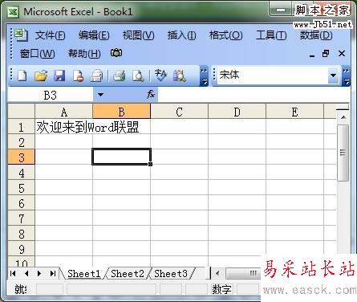The height and width of the screenshot is (302, 357).
Task: Click the vertical scrollbar up arrow
Action: pos(343,117)
